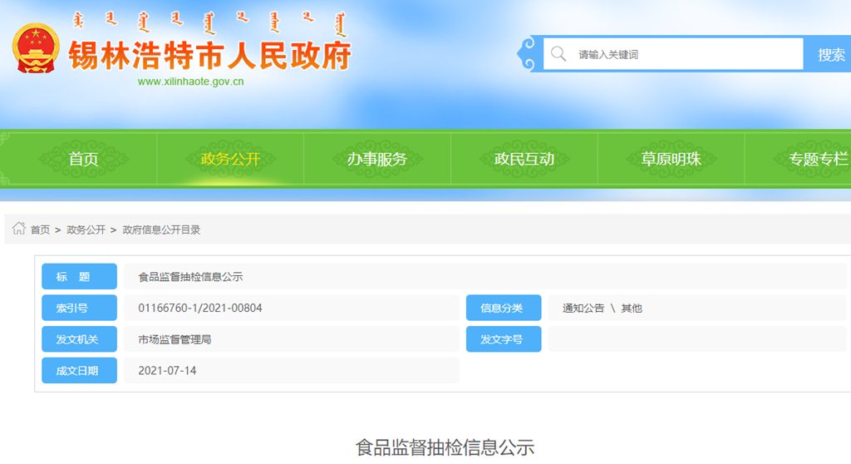Open the 政民互动 navigation item
The image size is (851, 464).
(x=524, y=159)
